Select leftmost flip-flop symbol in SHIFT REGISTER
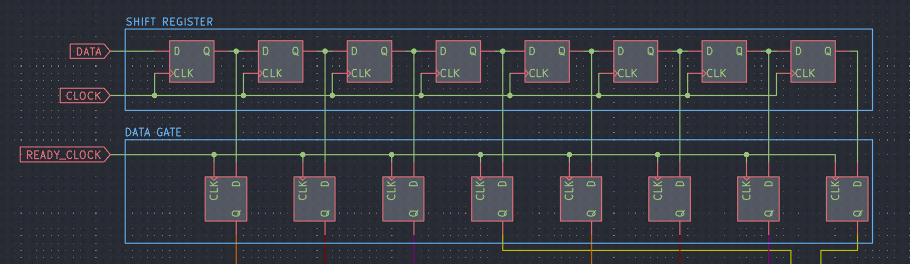This screenshot has height=264, width=910. point(192,61)
